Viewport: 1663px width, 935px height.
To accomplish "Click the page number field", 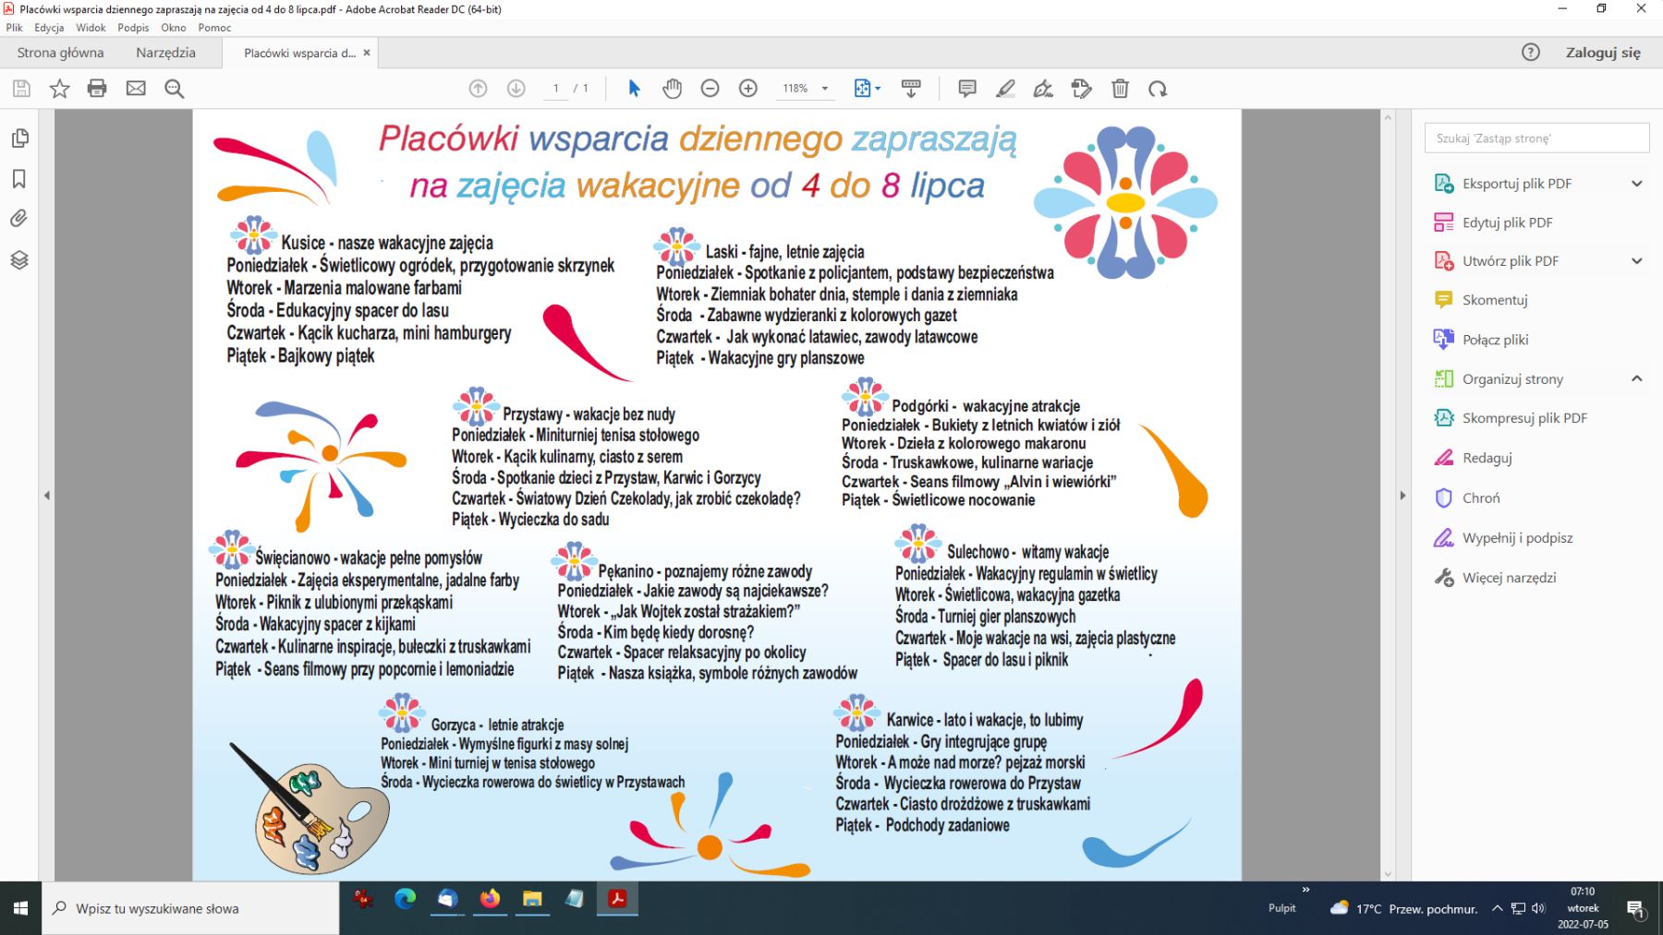I will pyautogui.click(x=555, y=89).
